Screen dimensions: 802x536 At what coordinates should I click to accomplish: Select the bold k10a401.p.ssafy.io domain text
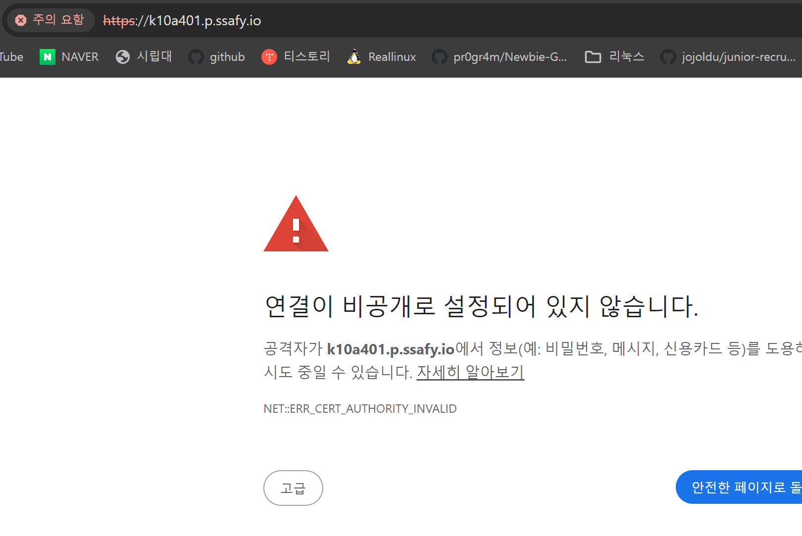coord(392,349)
